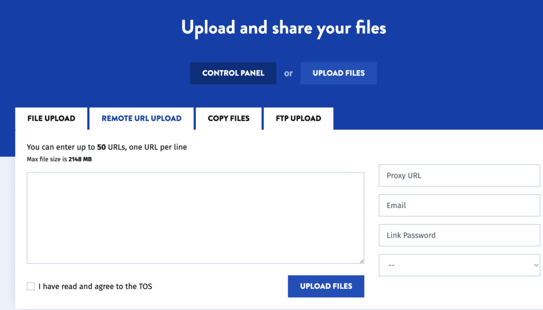This screenshot has width=543, height=310.
Task: Click the top Upload Files button
Action: [338, 73]
